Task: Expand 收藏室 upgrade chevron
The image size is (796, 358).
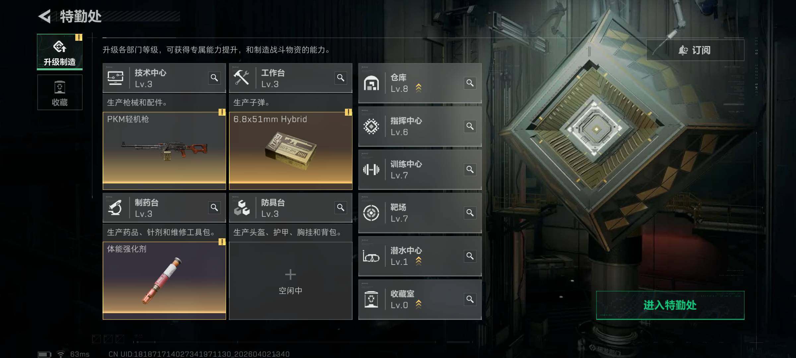Action: click(x=419, y=304)
